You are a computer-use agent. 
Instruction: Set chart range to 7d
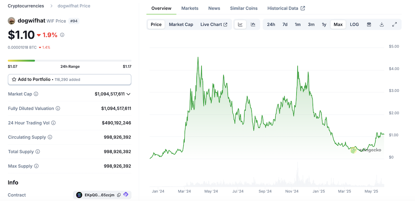click(285, 25)
